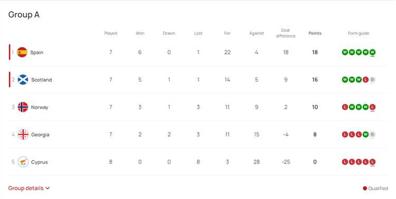
Task: Select Georgia's green win icon in form guide
Action: (365, 135)
